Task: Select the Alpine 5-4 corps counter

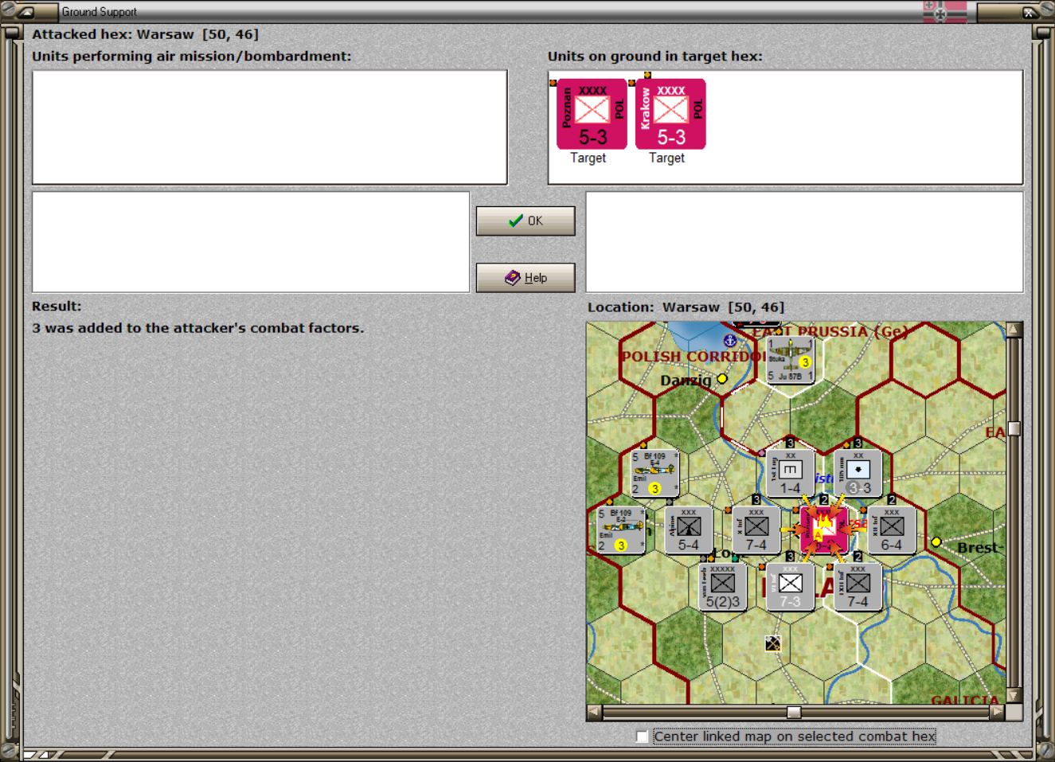Action: pyautogui.click(x=688, y=530)
